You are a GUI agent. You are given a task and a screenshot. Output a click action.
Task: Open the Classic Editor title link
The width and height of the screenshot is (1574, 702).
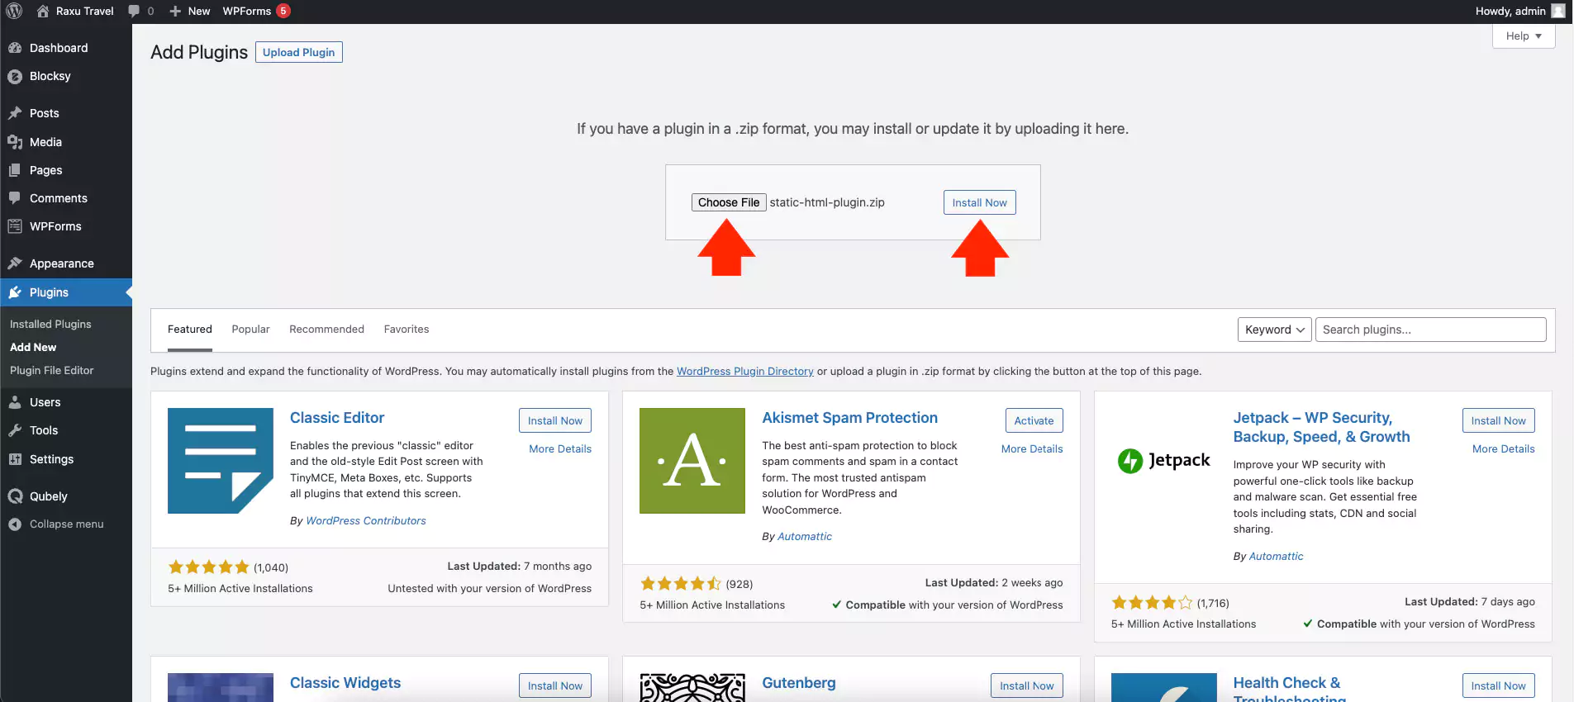[337, 418]
